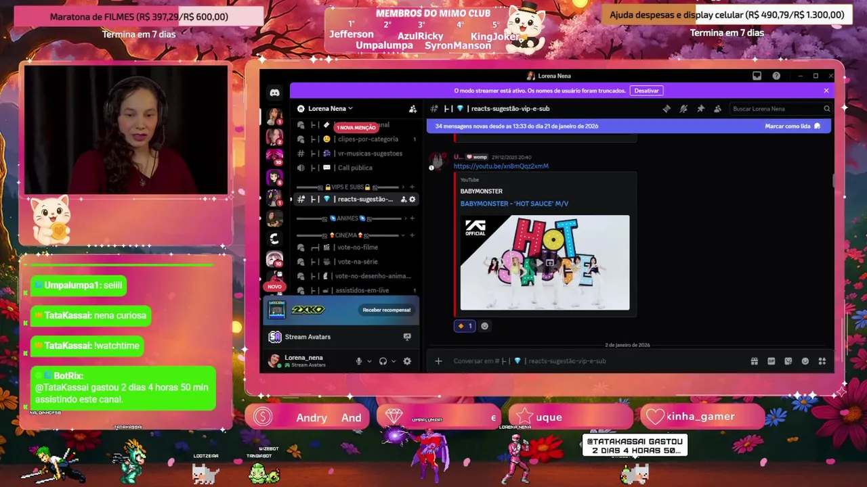Click the 2XKO quest game thumbnail
Viewport: 867px width, 487px height.
click(x=276, y=310)
